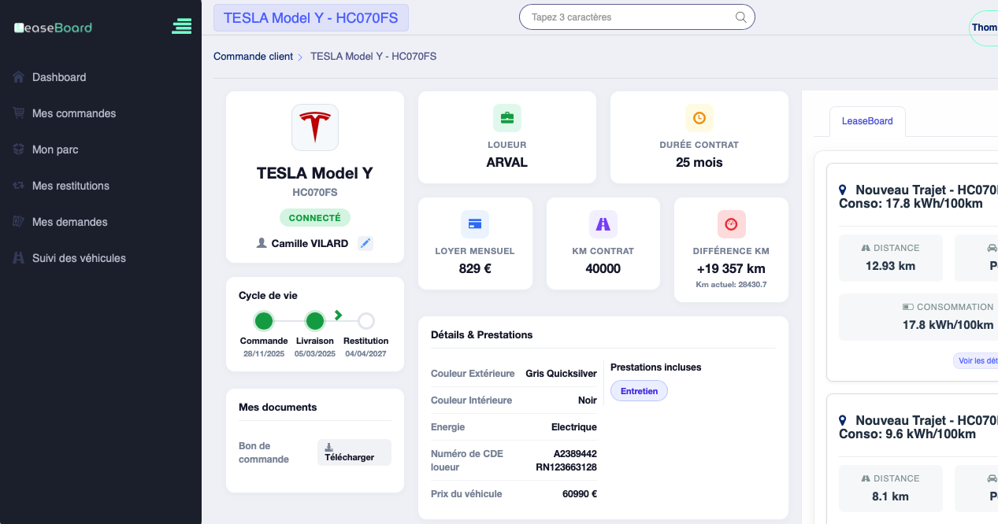This screenshot has height=524, width=998.
Task: Click the blue card Loyer Mensuel icon
Action: 475,224
